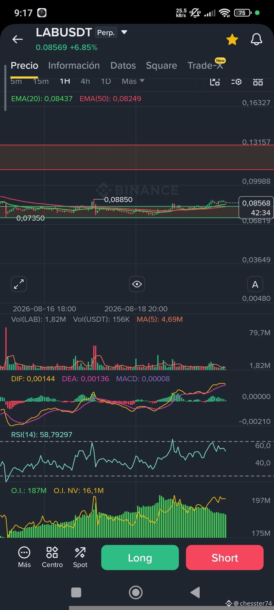
Task: Select the 1D timeframe
Action: (106, 81)
